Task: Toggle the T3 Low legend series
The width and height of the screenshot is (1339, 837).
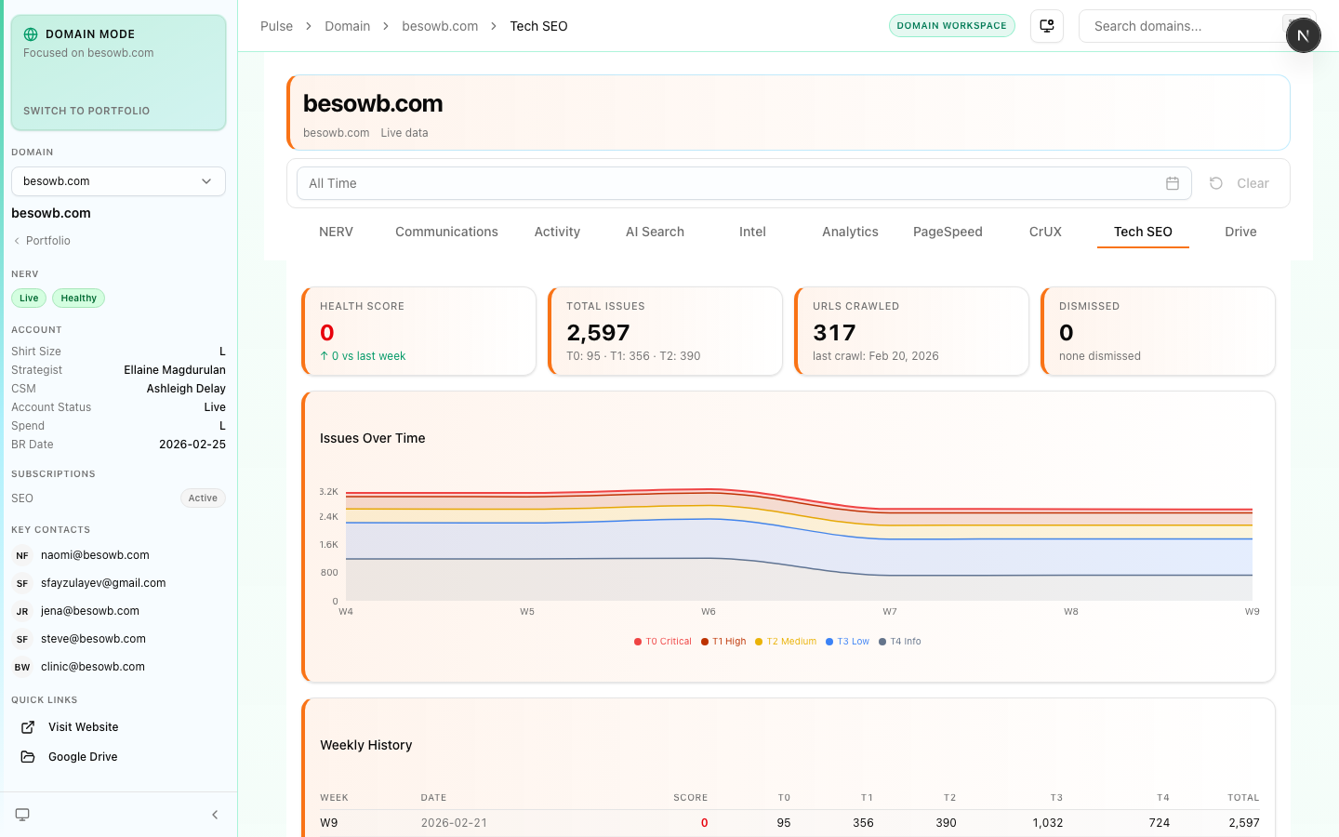Action: (x=847, y=642)
